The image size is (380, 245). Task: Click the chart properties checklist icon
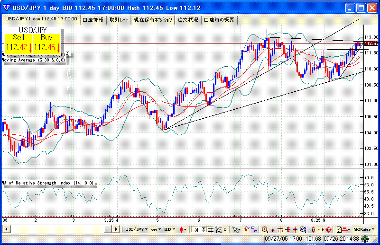click(x=339, y=229)
